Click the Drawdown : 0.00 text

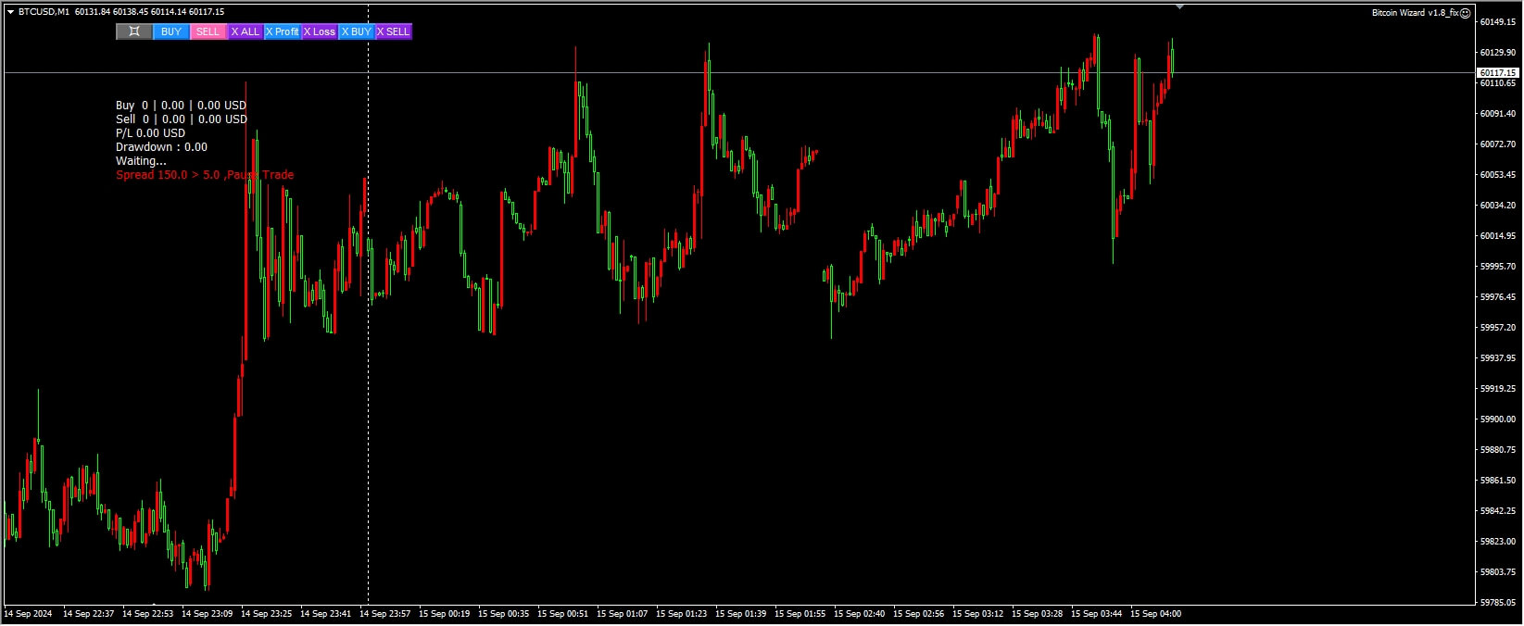tap(161, 147)
